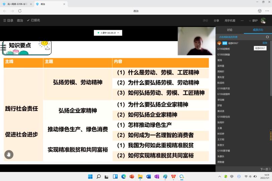Collapse the 上课中 class timer bar
Image resolution: width=272 pixels, height=181 pixels.
click(x=118, y=33)
